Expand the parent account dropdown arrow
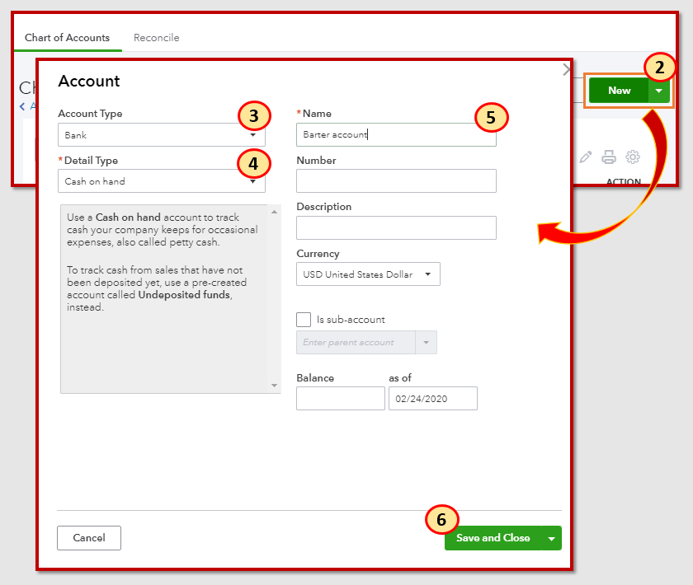The width and height of the screenshot is (693, 585). click(x=426, y=343)
